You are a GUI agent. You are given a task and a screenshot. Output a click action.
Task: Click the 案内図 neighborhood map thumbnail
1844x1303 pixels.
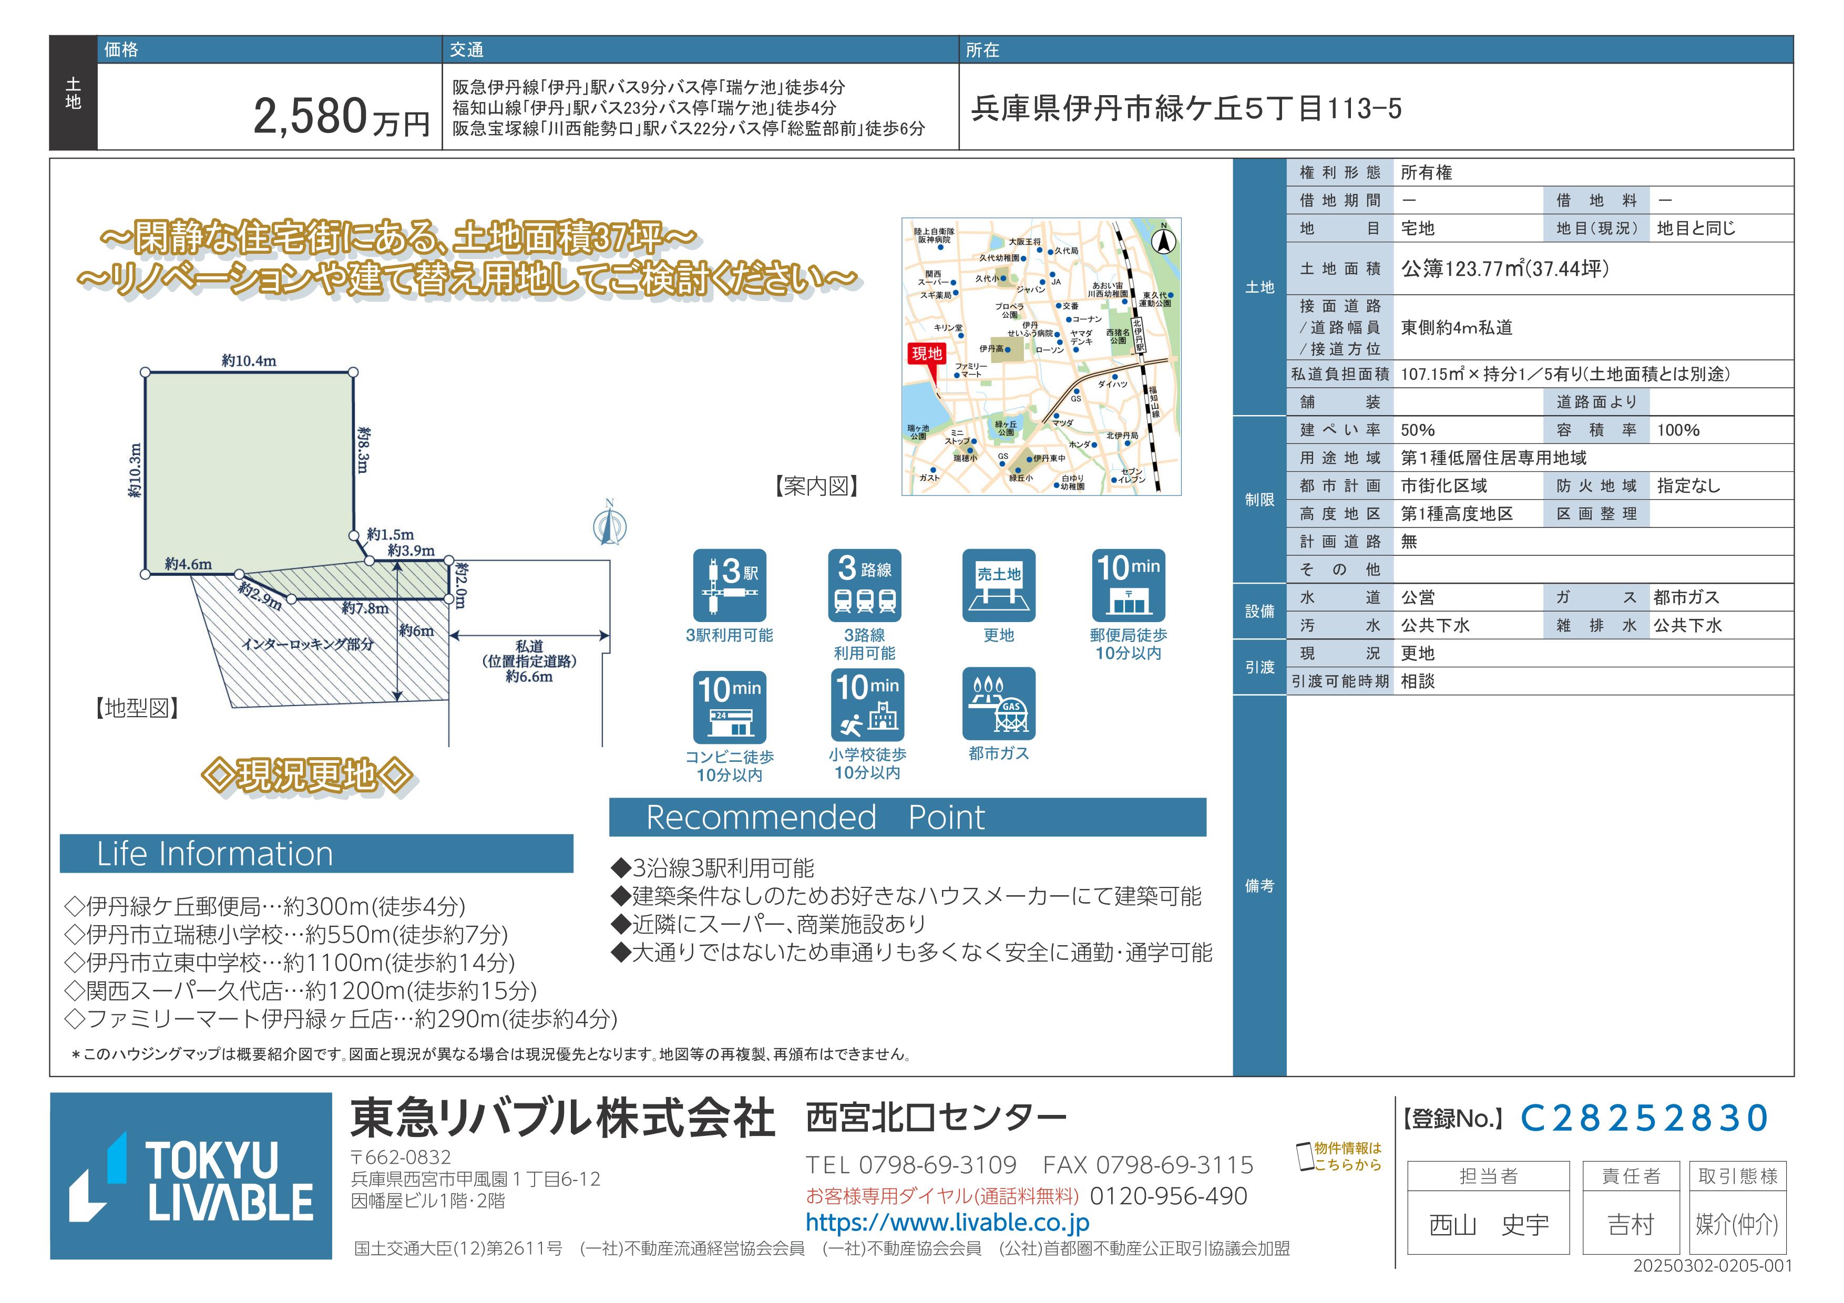pos(1041,356)
